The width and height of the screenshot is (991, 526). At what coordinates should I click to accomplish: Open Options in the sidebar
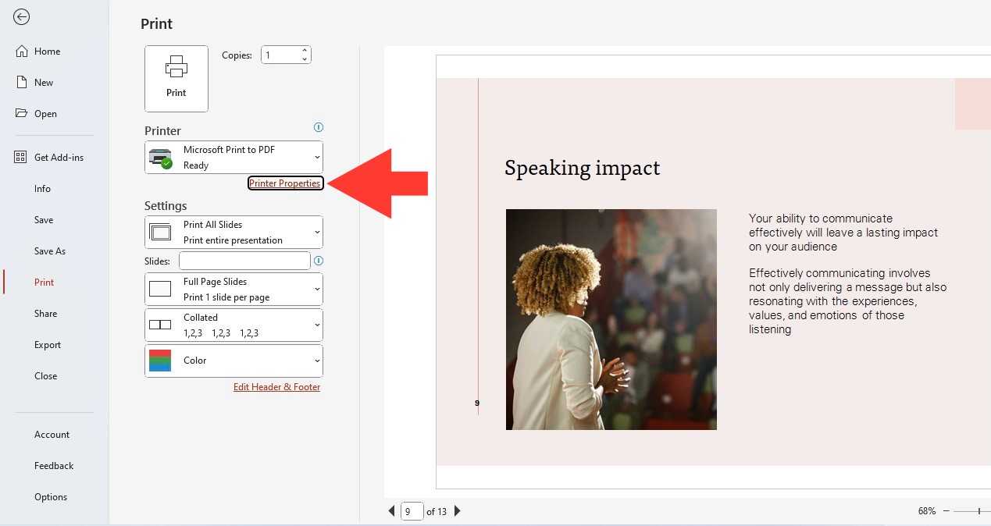point(51,497)
